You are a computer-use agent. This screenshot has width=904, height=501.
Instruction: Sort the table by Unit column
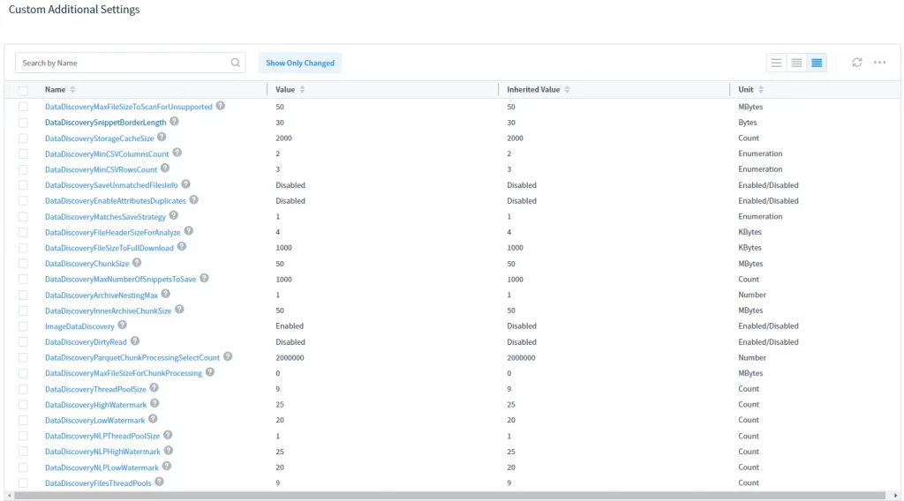tap(761, 89)
